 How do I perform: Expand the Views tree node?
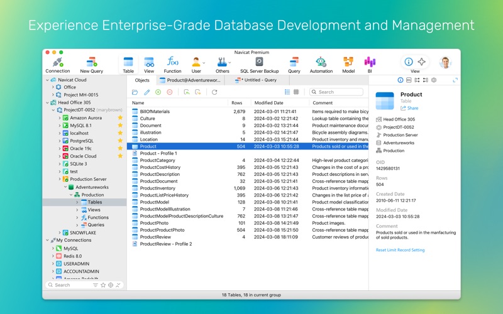(x=77, y=210)
